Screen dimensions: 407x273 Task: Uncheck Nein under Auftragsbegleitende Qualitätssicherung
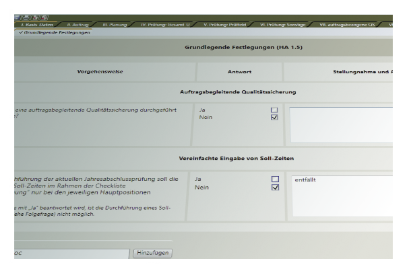pos(274,117)
